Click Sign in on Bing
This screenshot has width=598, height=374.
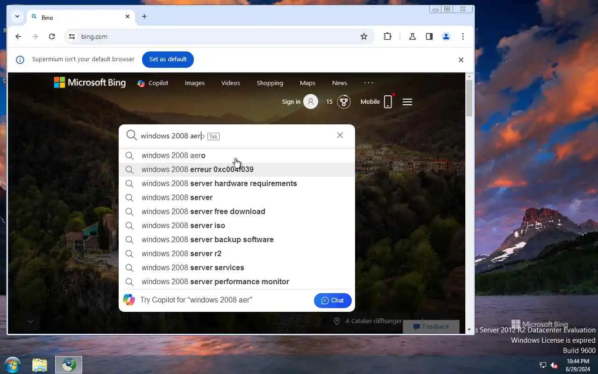point(299,101)
